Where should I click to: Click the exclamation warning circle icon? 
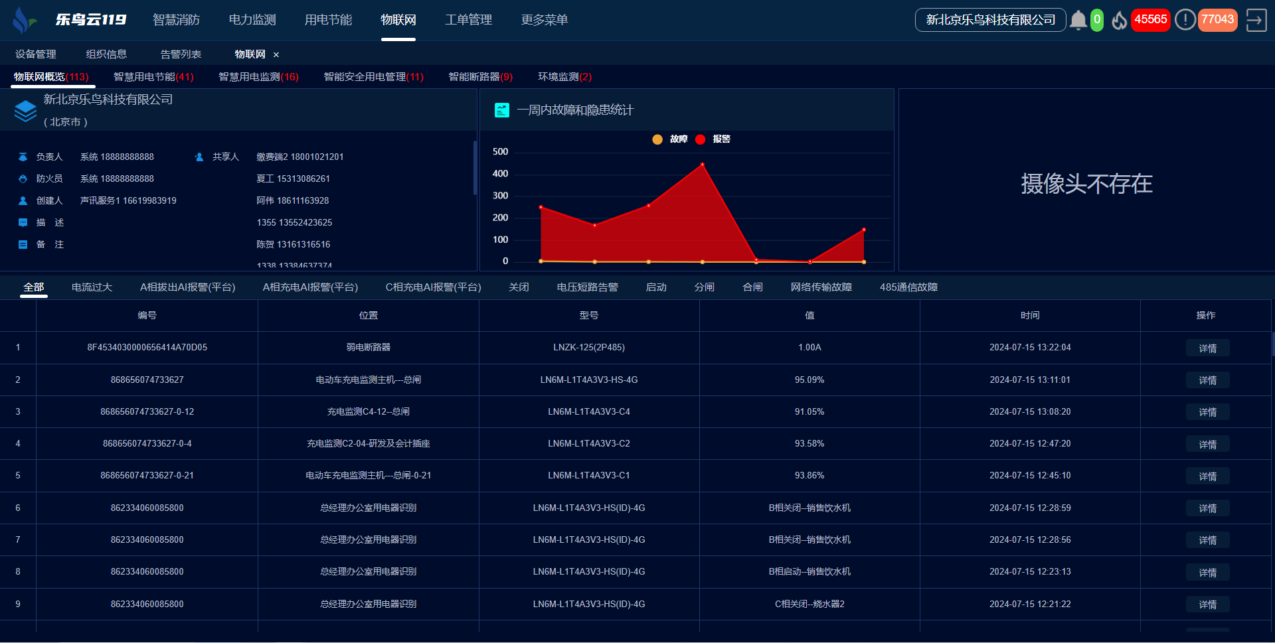point(1185,20)
